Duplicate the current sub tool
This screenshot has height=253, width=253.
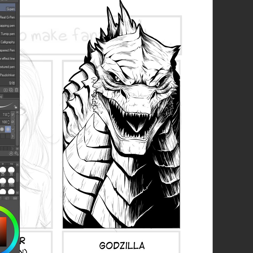point(11,90)
